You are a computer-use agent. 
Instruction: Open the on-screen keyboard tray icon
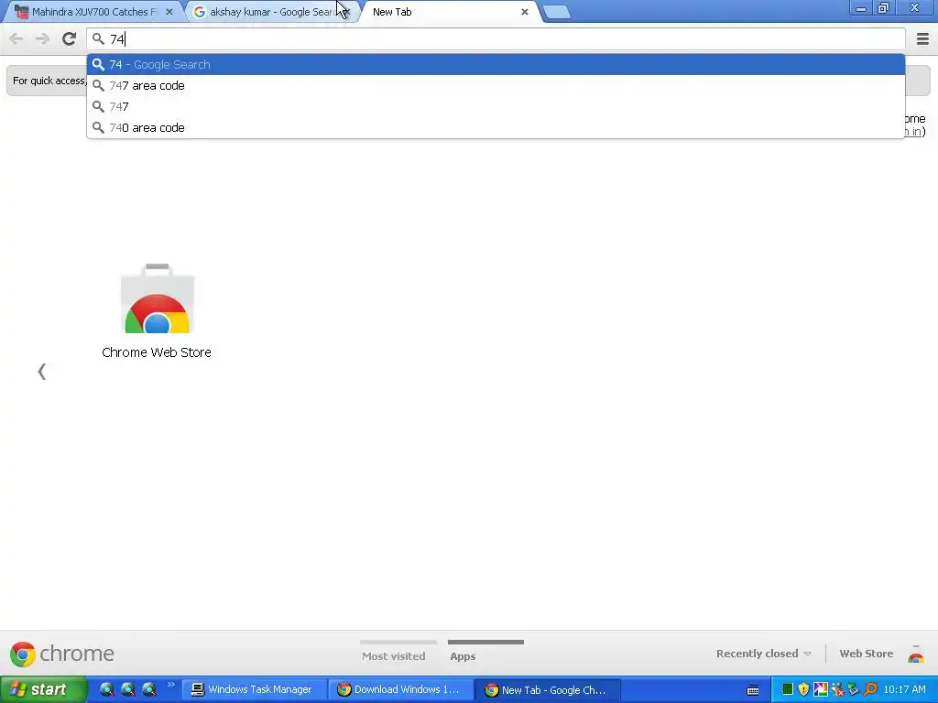(753, 690)
